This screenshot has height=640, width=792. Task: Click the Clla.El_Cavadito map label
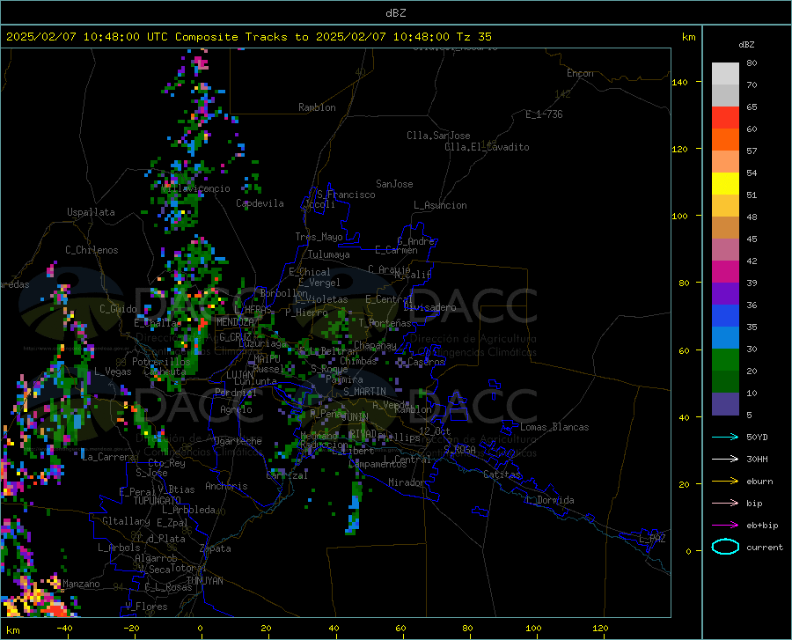[x=487, y=147]
